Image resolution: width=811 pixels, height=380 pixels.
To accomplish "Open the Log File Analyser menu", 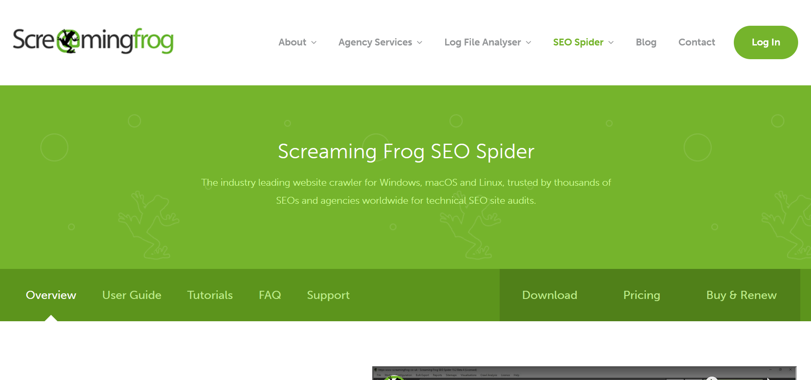I will tap(482, 42).
